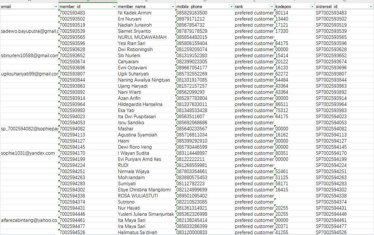
Task: Select phone number cell 085829163500
Action: (x=205, y=13)
